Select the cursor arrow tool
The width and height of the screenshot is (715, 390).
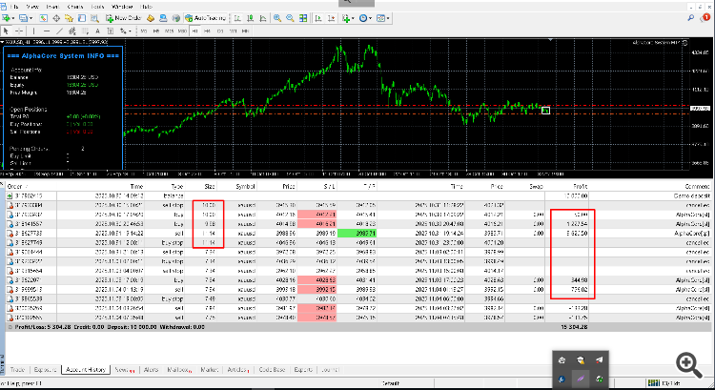point(7,30)
